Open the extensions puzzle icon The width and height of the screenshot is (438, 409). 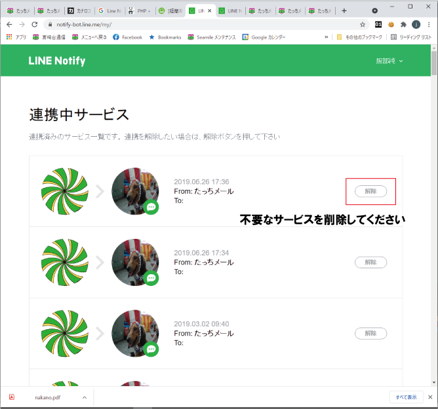click(x=403, y=24)
